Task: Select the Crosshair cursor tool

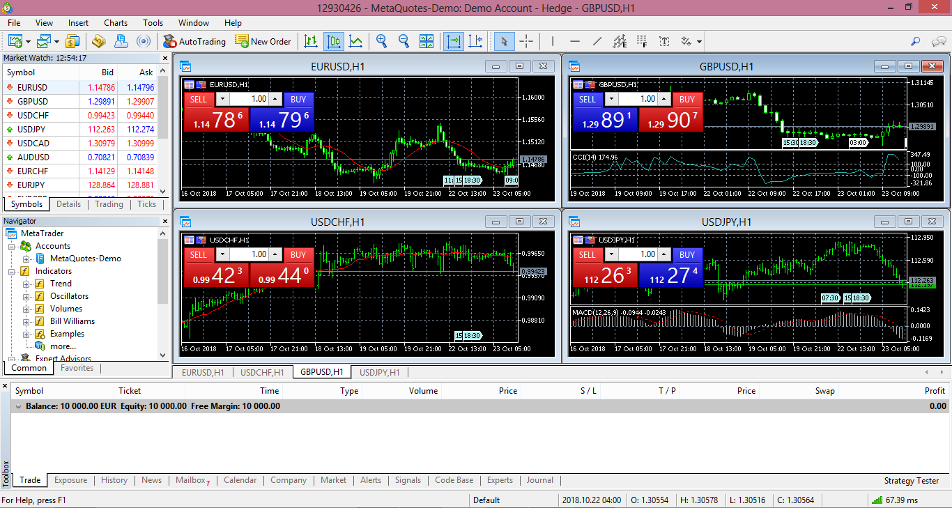Action: coord(526,42)
